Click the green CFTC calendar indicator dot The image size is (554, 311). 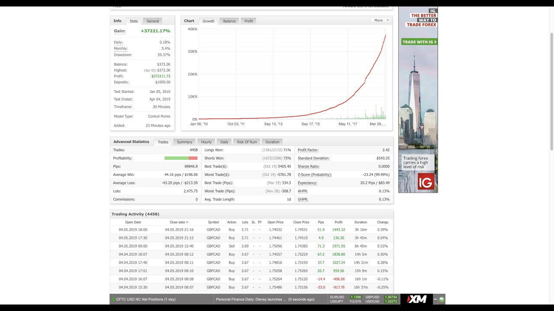[x=113, y=299]
